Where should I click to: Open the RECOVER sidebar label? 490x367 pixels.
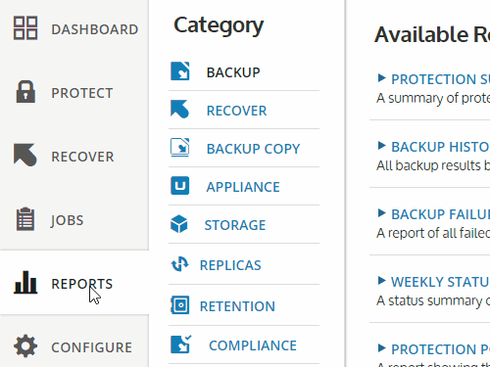pos(82,157)
